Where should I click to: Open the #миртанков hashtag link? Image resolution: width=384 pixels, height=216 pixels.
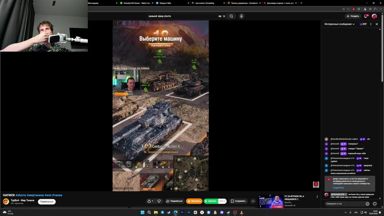click(x=35, y=195)
